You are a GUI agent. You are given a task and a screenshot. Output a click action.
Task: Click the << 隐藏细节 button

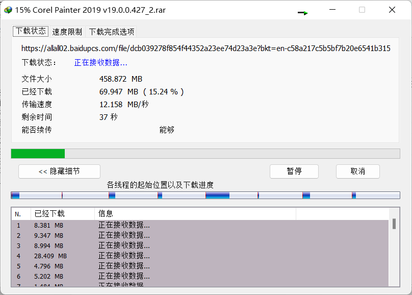(59, 171)
